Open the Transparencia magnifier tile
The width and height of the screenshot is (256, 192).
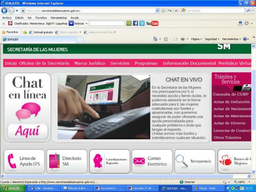point(195,161)
